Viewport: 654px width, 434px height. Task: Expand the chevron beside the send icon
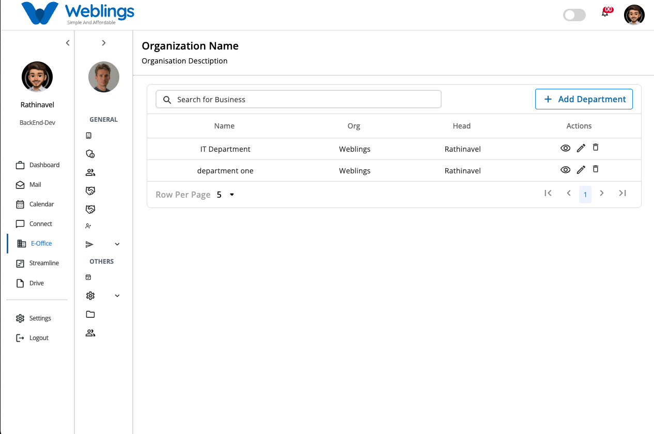(x=117, y=244)
